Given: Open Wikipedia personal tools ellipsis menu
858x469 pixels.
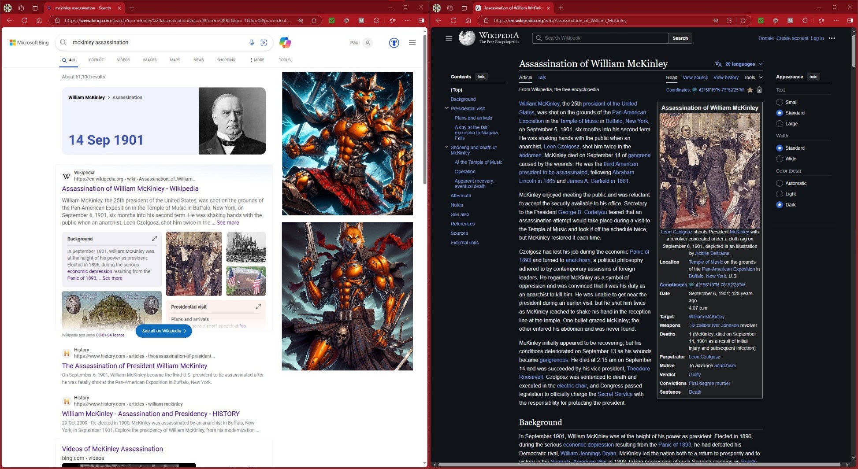Looking at the screenshot, I should [x=832, y=38].
